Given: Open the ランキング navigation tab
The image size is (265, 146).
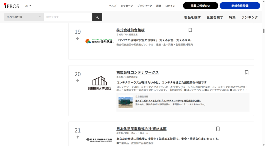Looking at the screenshot, I should coord(250,17).
